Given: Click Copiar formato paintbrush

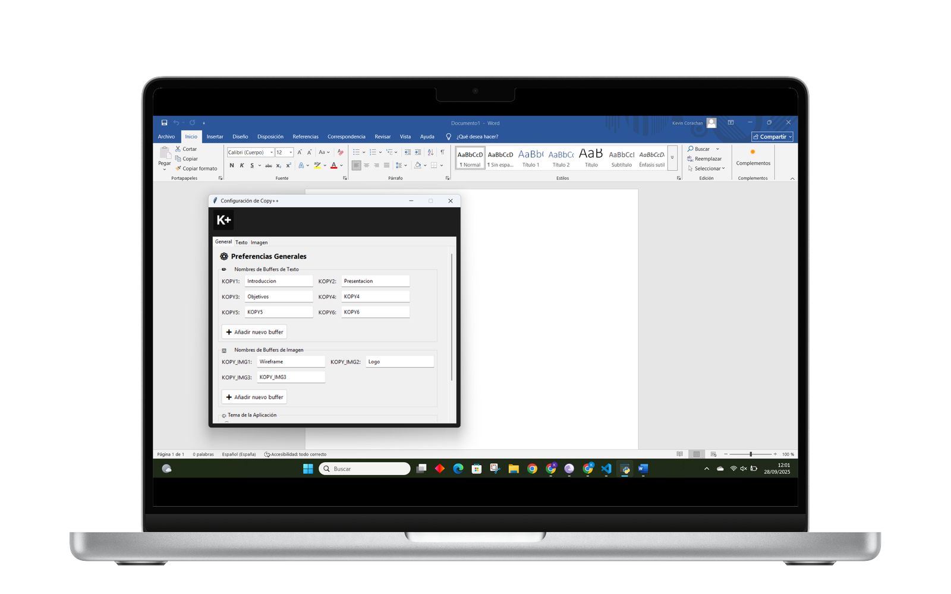Looking at the screenshot, I should 178,169.
